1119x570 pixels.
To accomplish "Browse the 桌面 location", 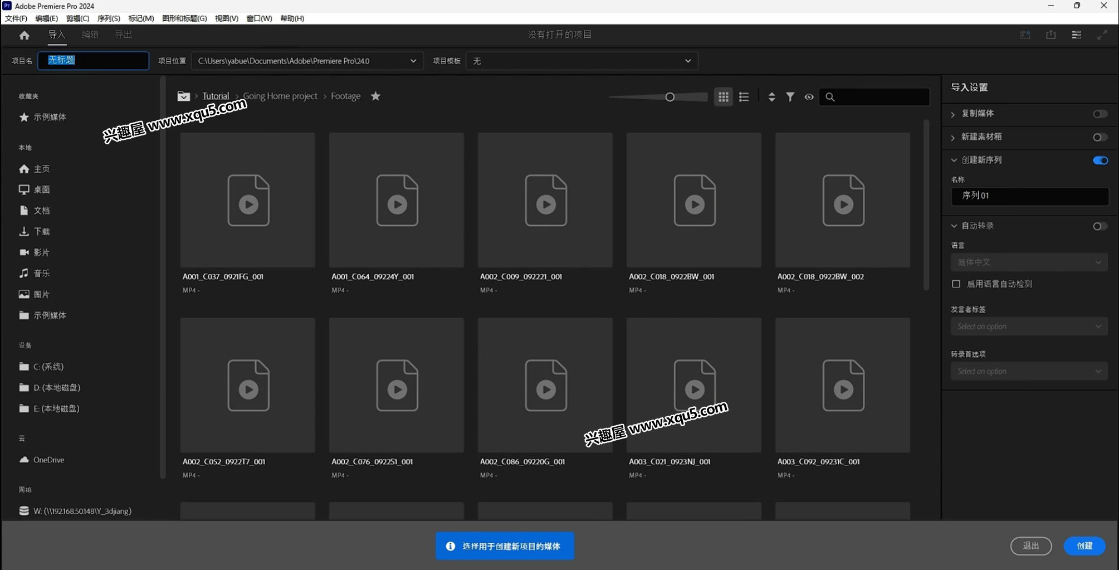I will pyautogui.click(x=35, y=189).
